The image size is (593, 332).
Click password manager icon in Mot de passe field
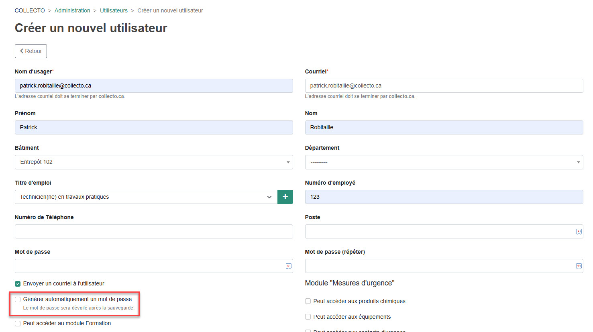[x=288, y=266]
